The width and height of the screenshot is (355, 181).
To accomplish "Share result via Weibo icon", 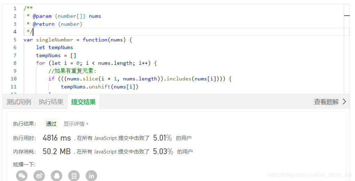I will click(39, 175).
